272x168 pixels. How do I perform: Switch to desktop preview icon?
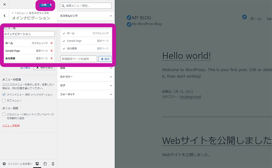37,164
